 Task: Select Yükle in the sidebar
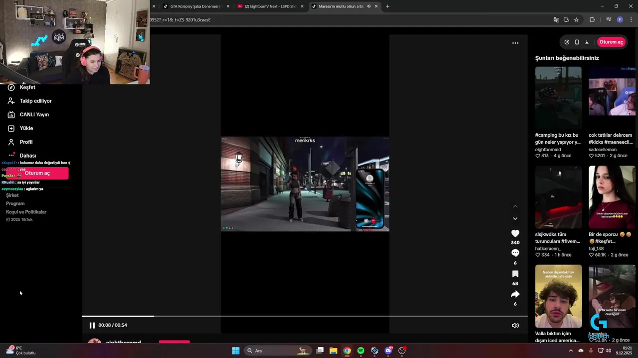click(26, 128)
